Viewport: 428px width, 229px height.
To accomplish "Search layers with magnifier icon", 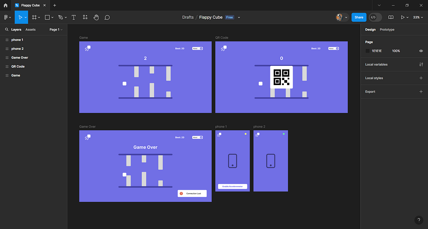I will coord(7,30).
